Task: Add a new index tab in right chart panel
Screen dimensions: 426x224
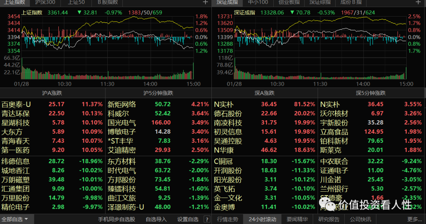Action: coord(418,2)
